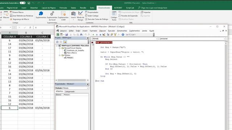Open the Script Lab tab
Image resolution: width=232 pixels, height=130 pixels.
130,8
